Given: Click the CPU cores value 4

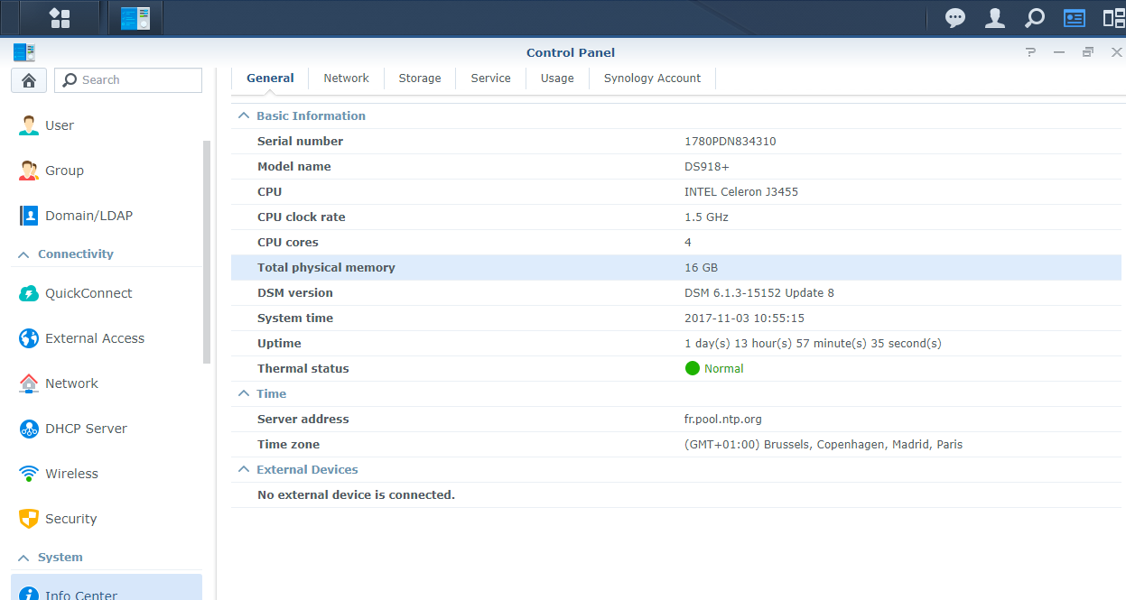Looking at the screenshot, I should pyautogui.click(x=688, y=243).
